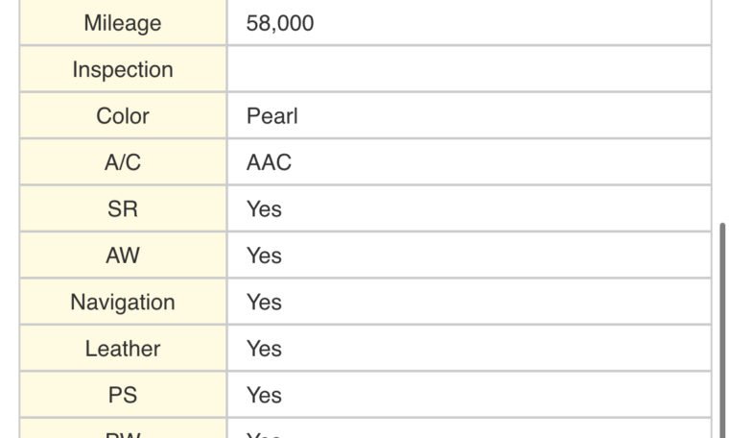Click the Navigation row label
731x438 pixels.
(x=123, y=303)
